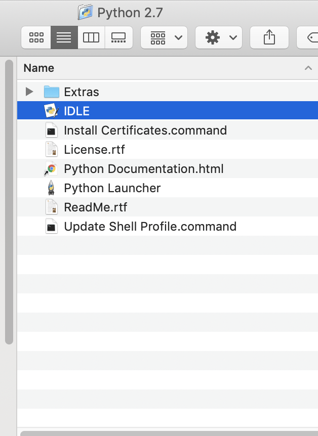Sort files by Name column header
Viewport: 318px width, 436px height.
coord(39,68)
